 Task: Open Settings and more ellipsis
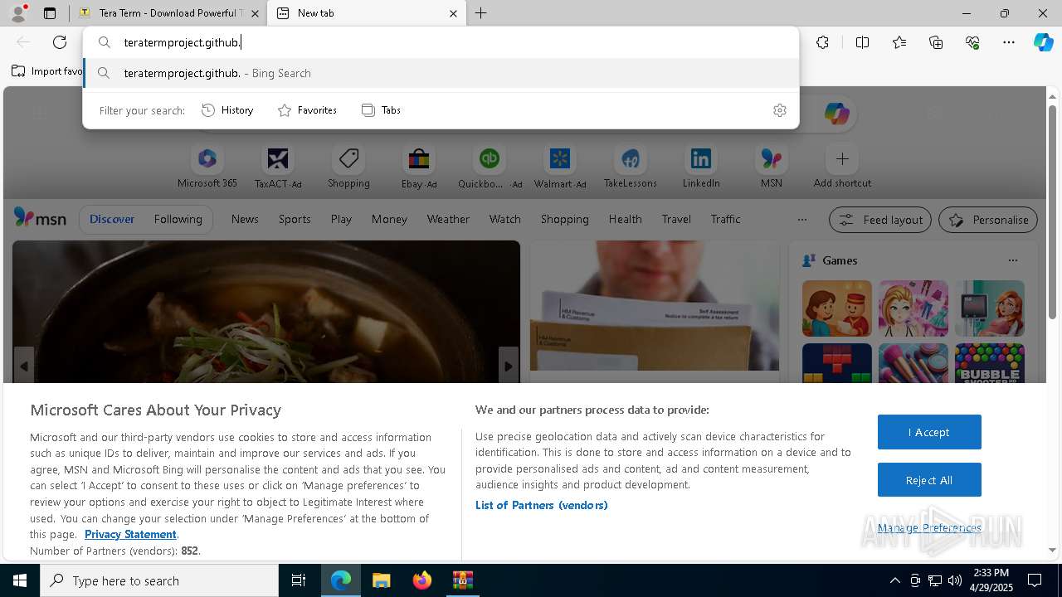[1009, 42]
